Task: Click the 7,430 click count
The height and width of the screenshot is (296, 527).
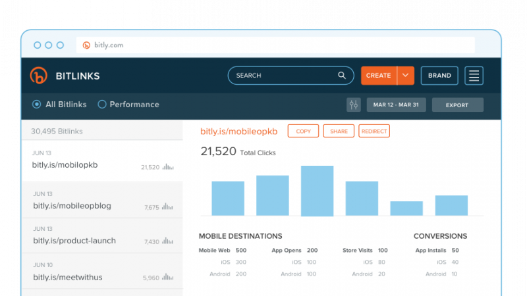Action: [x=152, y=241]
